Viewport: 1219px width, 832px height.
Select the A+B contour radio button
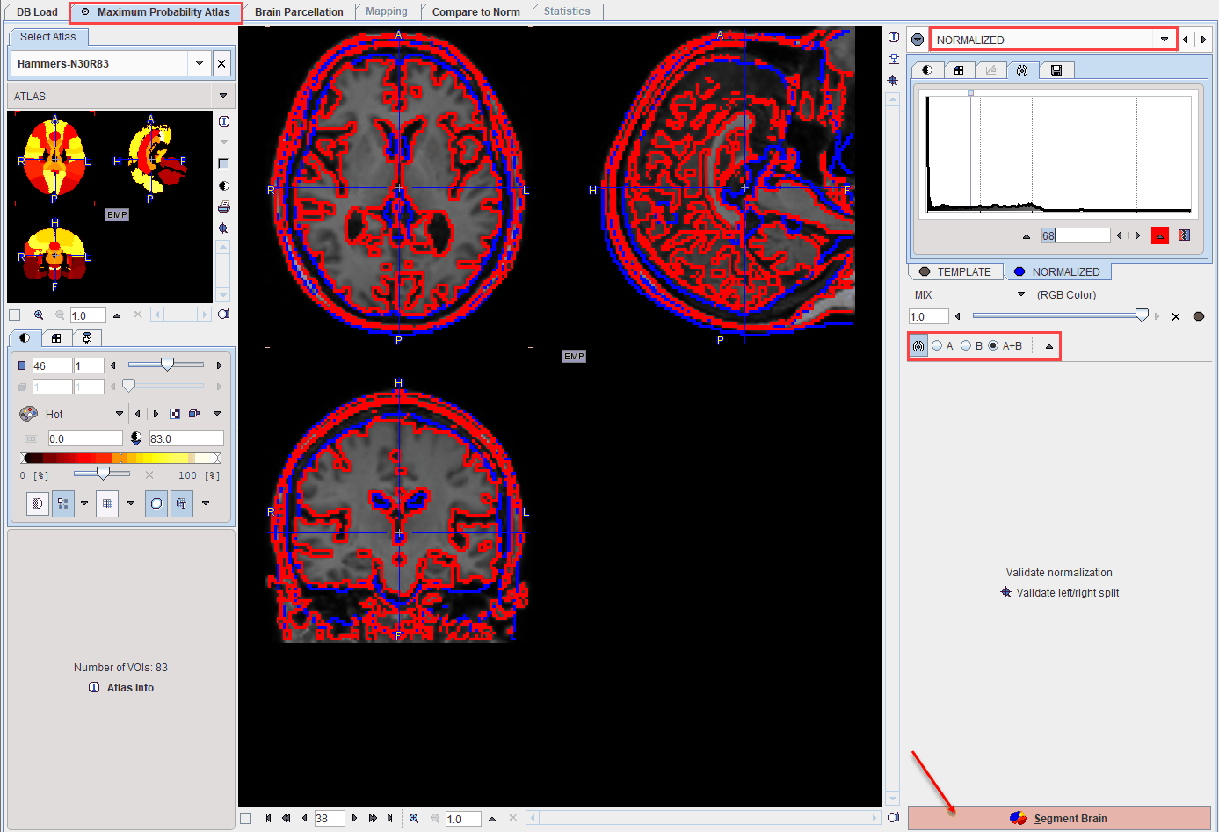993,345
